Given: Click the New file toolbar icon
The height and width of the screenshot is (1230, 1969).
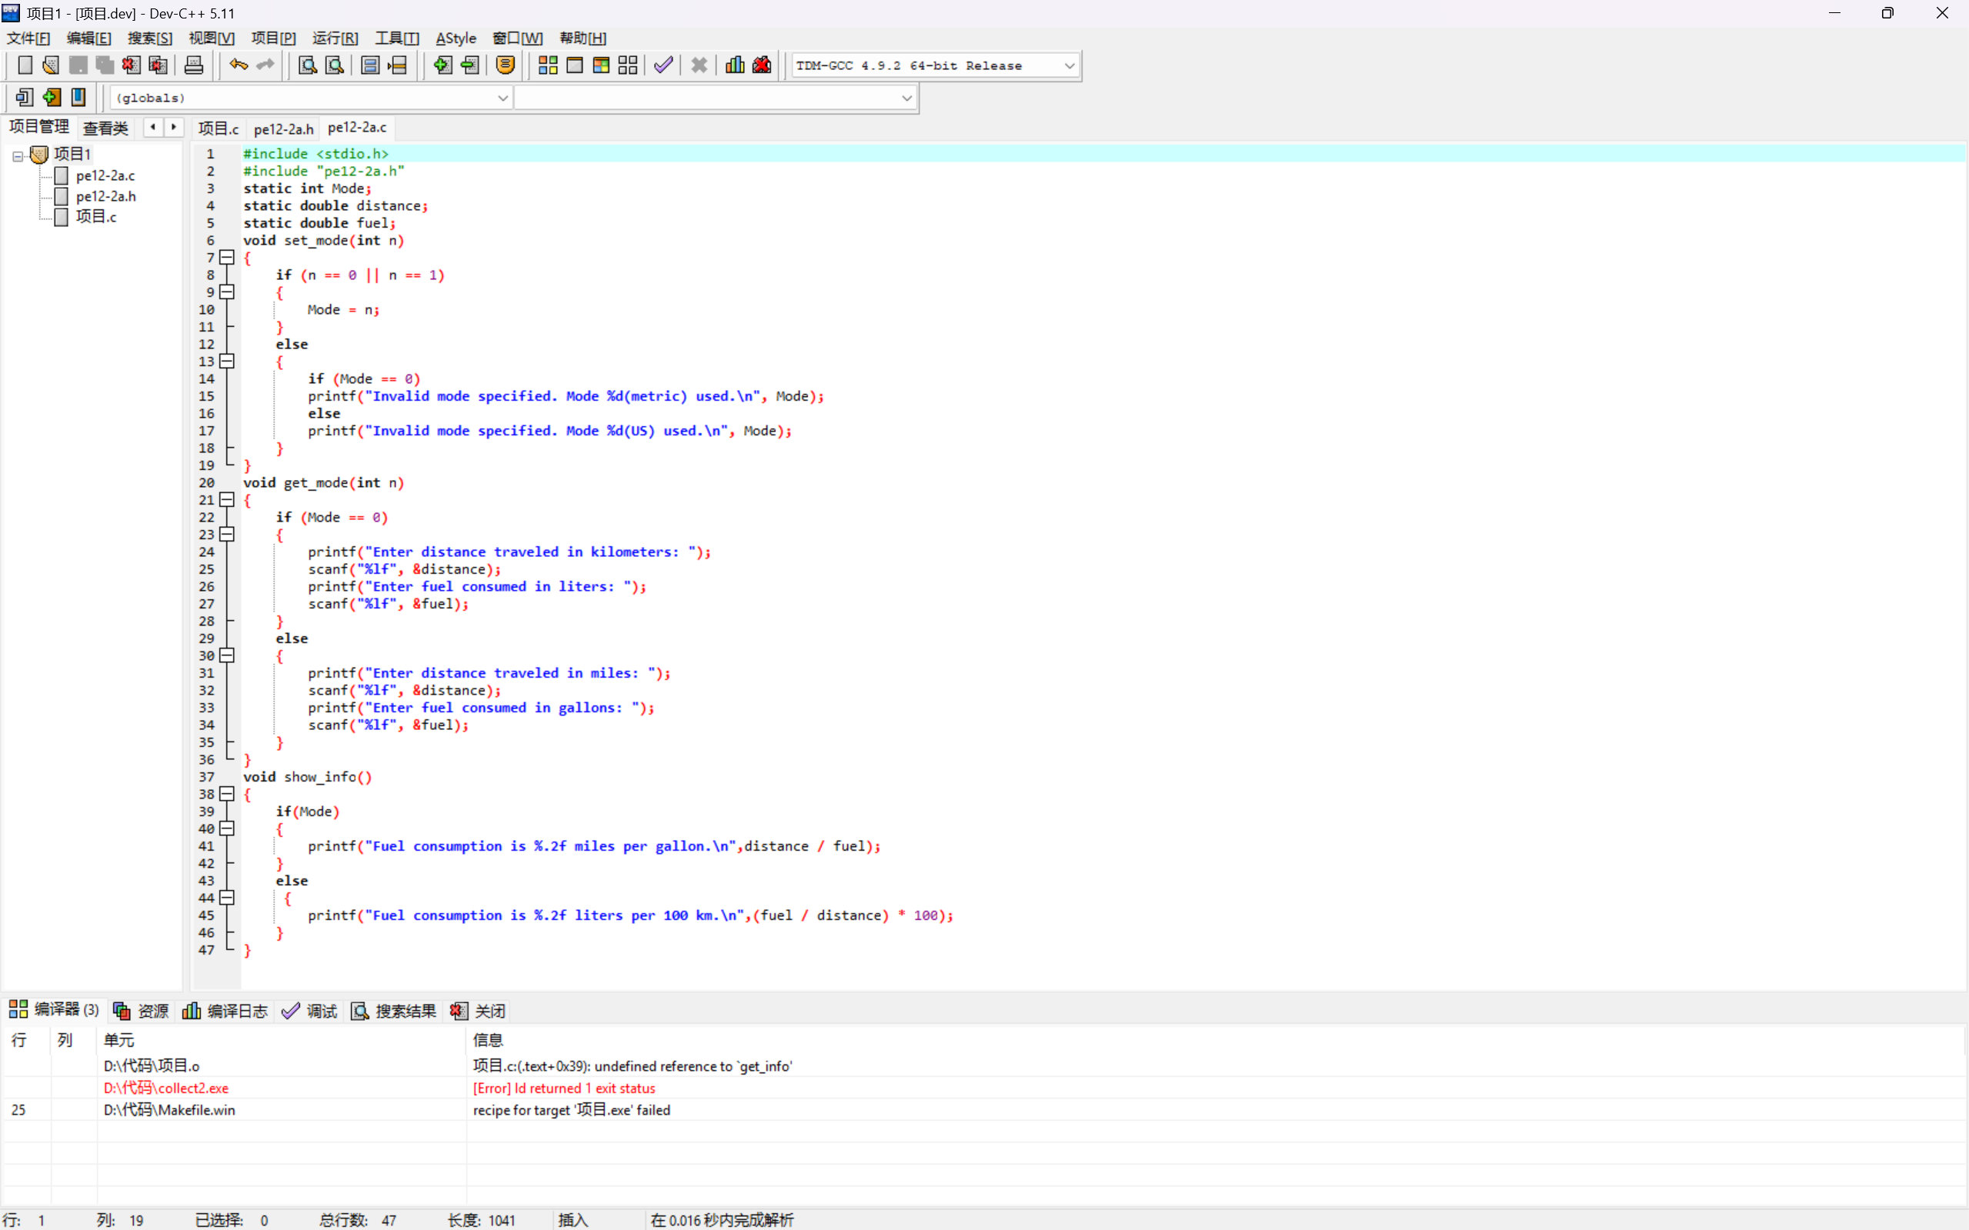Looking at the screenshot, I should tap(25, 65).
